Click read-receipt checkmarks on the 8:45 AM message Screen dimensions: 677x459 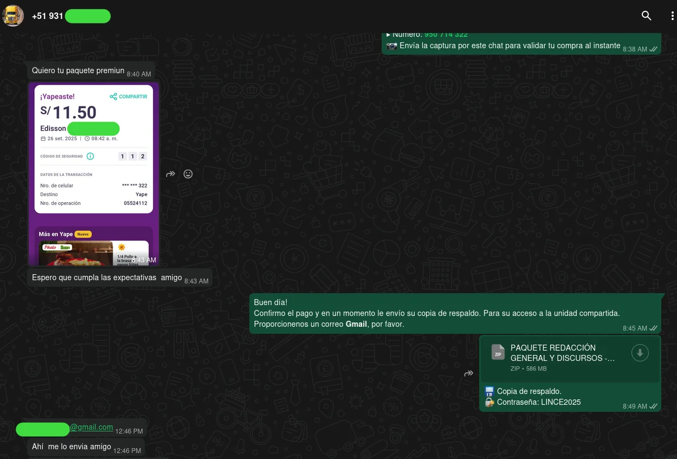654,328
